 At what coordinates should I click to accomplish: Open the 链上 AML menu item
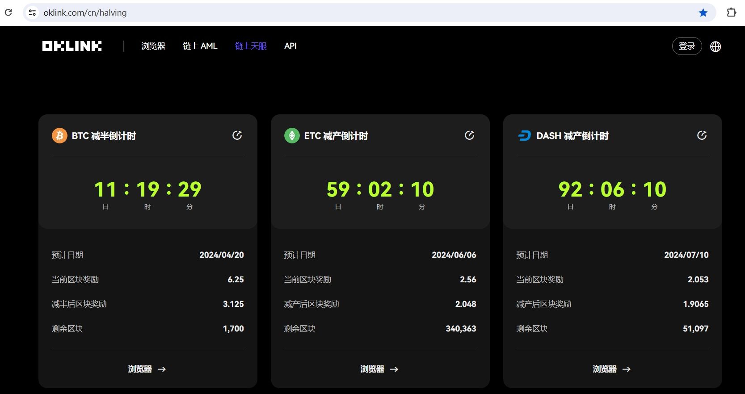click(x=200, y=46)
